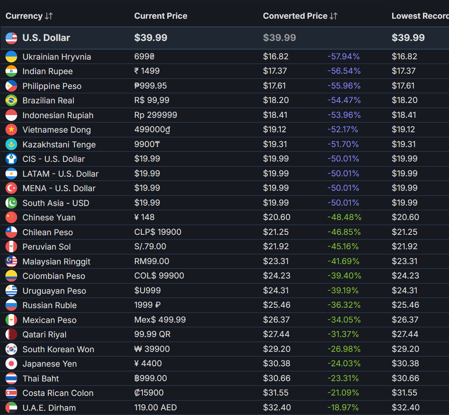Click the ฿999.00 price cell
This screenshot has width=449, height=415.
click(150, 378)
